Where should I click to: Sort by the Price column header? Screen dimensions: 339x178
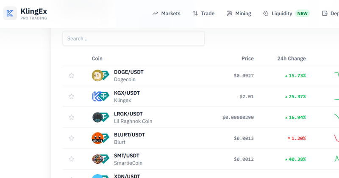[x=247, y=59]
